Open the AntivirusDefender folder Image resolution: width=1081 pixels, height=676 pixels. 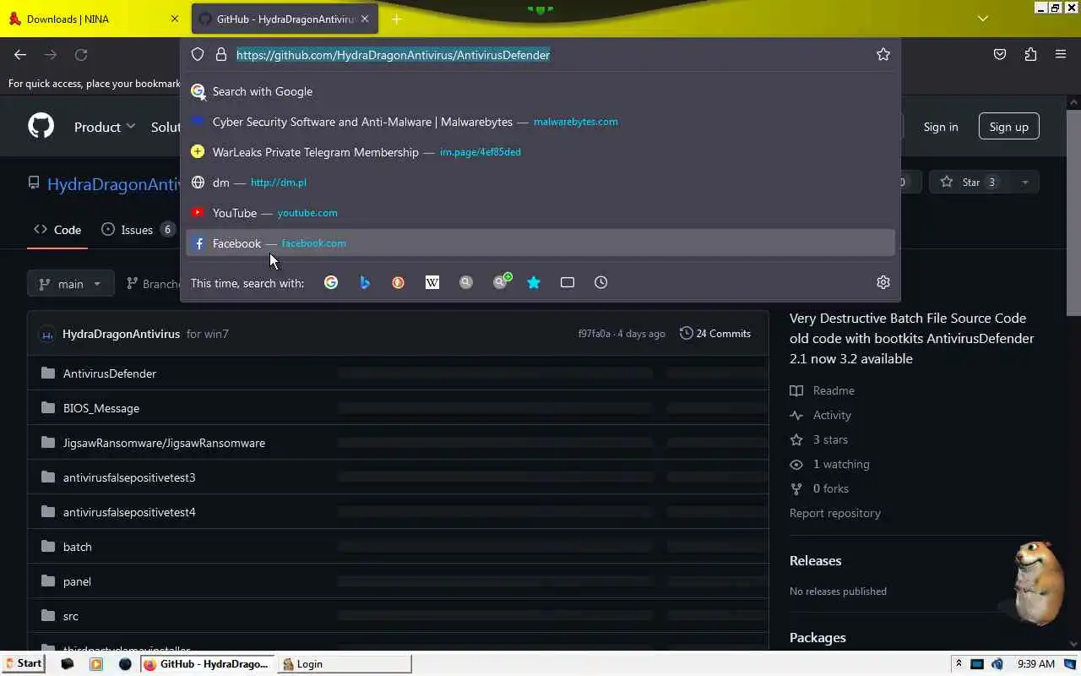pyautogui.click(x=110, y=373)
